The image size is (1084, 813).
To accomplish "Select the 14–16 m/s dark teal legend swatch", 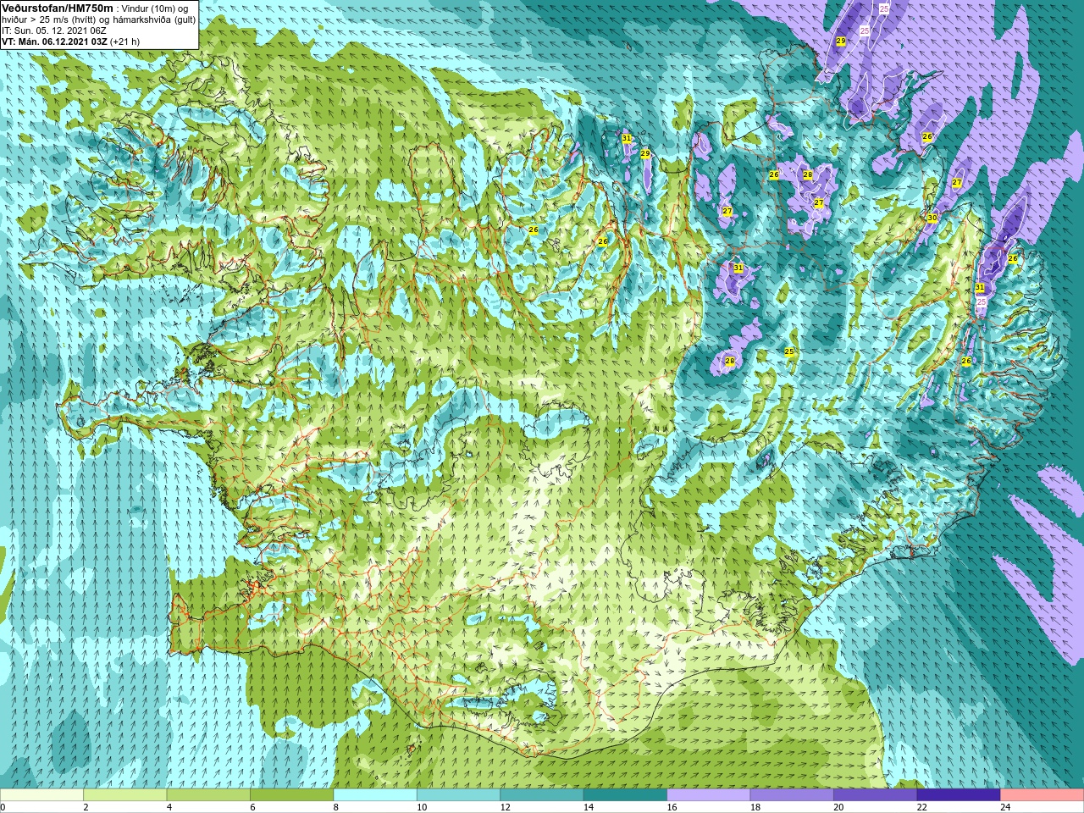I will 626,795.
